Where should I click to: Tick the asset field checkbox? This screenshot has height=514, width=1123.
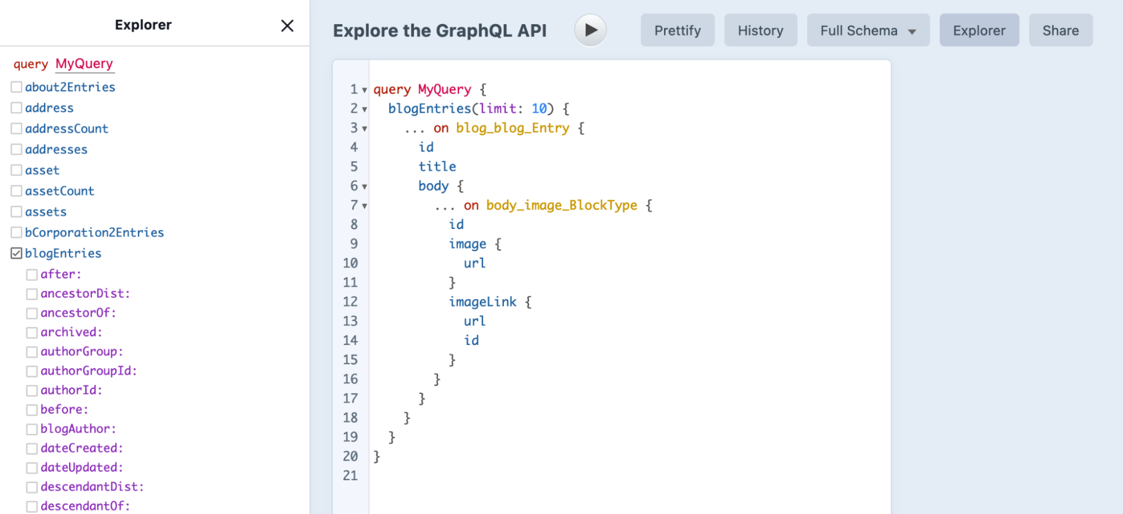(16, 170)
